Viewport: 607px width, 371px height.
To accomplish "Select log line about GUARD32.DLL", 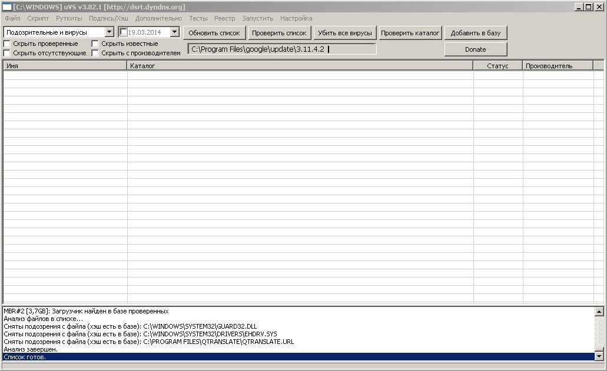I will tap(298, 326).
